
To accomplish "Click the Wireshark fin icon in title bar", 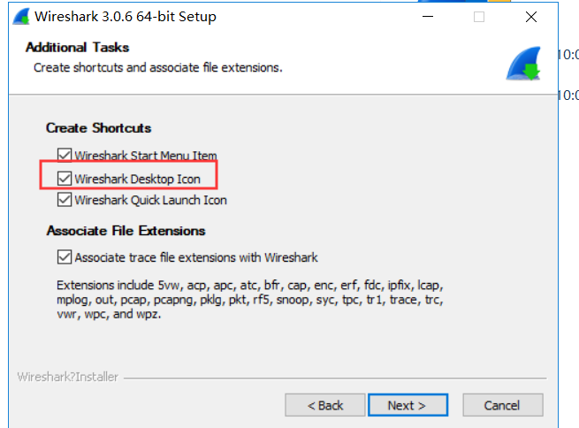I will coord(17,17).
